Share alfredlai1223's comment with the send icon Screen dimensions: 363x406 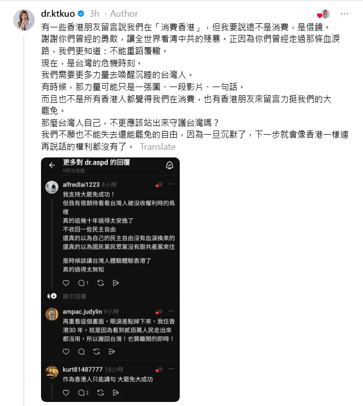(116, 283)
